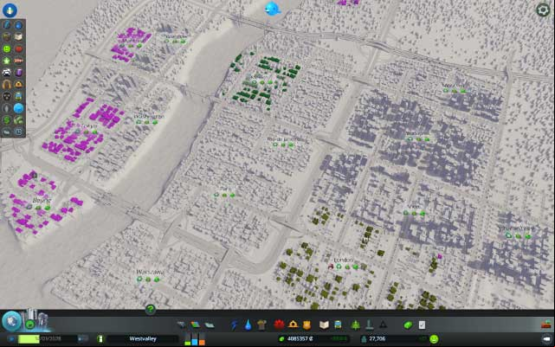
Task: Open the golden headphones noise info view
Action: [x=7, y=84]
